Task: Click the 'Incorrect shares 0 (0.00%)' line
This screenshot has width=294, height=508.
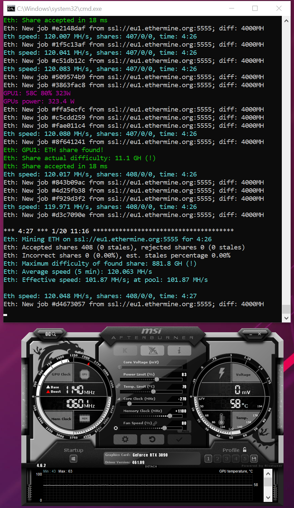Action: tap(117, 256)
